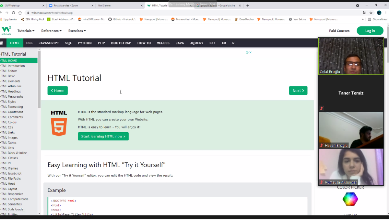Click the Google Translate icon in address bar
This screenshot has height=220, width=389.
[x=364, y=13]
